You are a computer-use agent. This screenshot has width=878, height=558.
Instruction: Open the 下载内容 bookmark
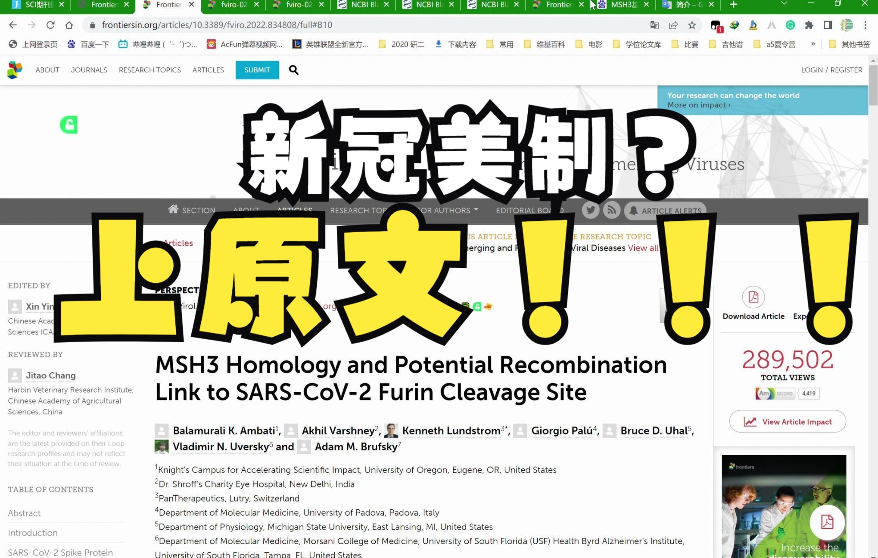pyautogui.click(x=456, y=44)
